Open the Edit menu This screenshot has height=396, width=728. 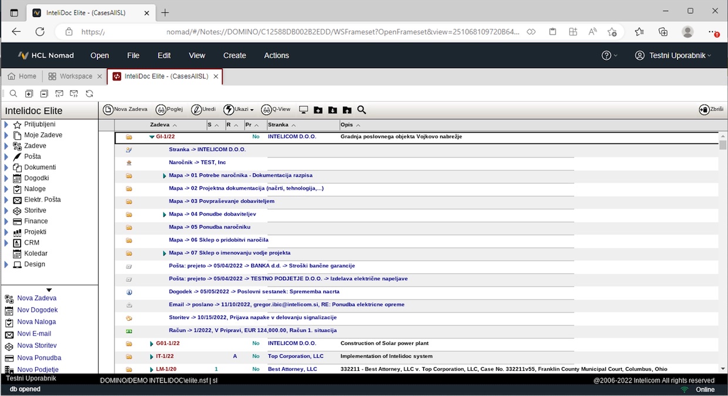tap(164, 55)
